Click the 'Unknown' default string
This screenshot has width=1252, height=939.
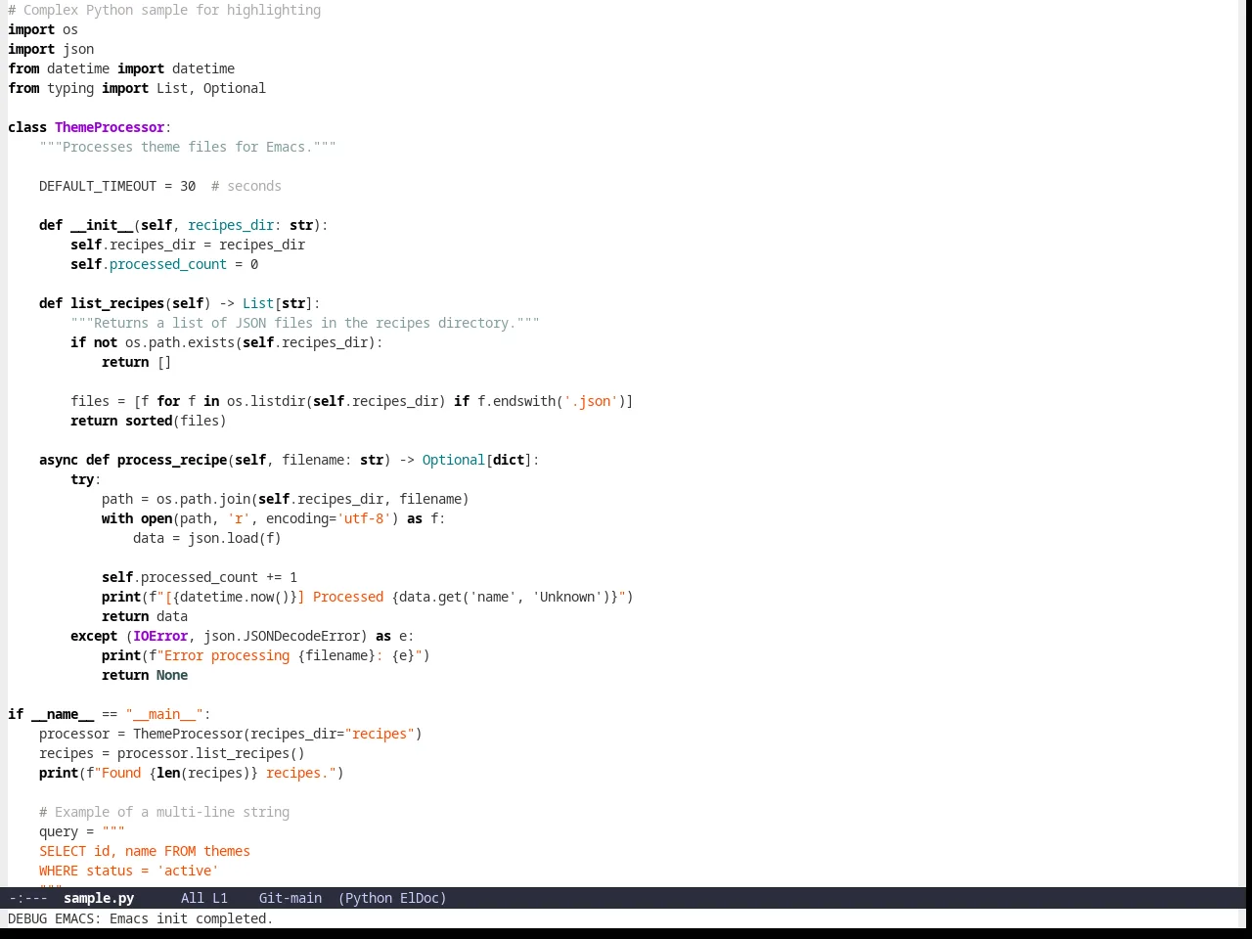(567, 597)
